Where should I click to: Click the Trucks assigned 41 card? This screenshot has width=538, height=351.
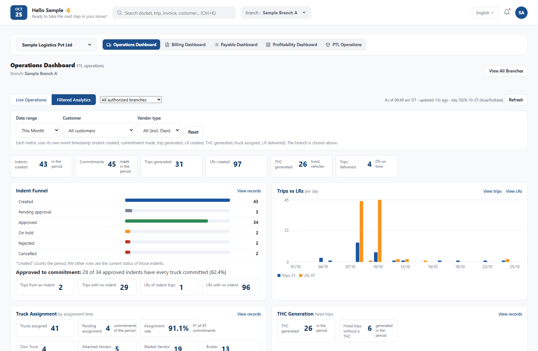45,328
